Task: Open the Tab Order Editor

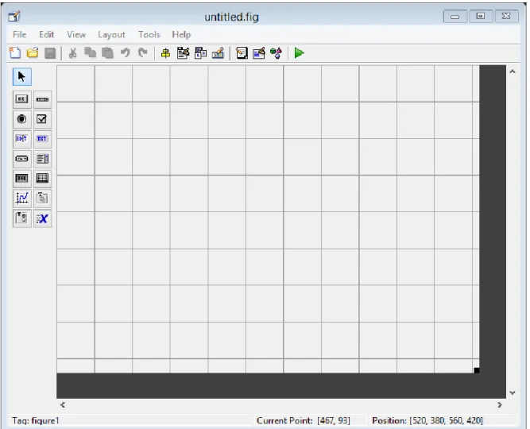Action: click(200, 53)
